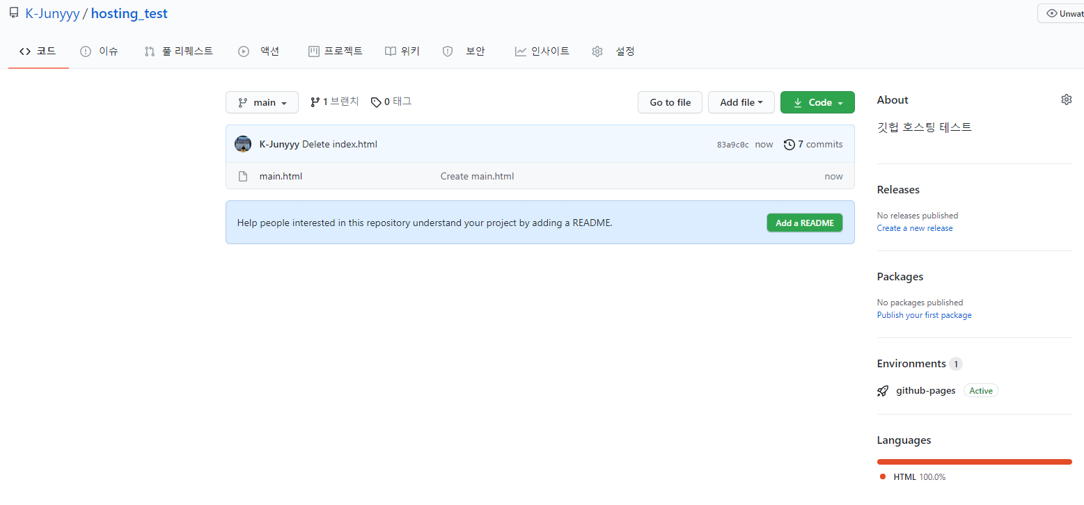Image resolution: width=1084 pixels, height=505 pixels.
Task: Open the green Code dropdown
Action: click(817, 102)
